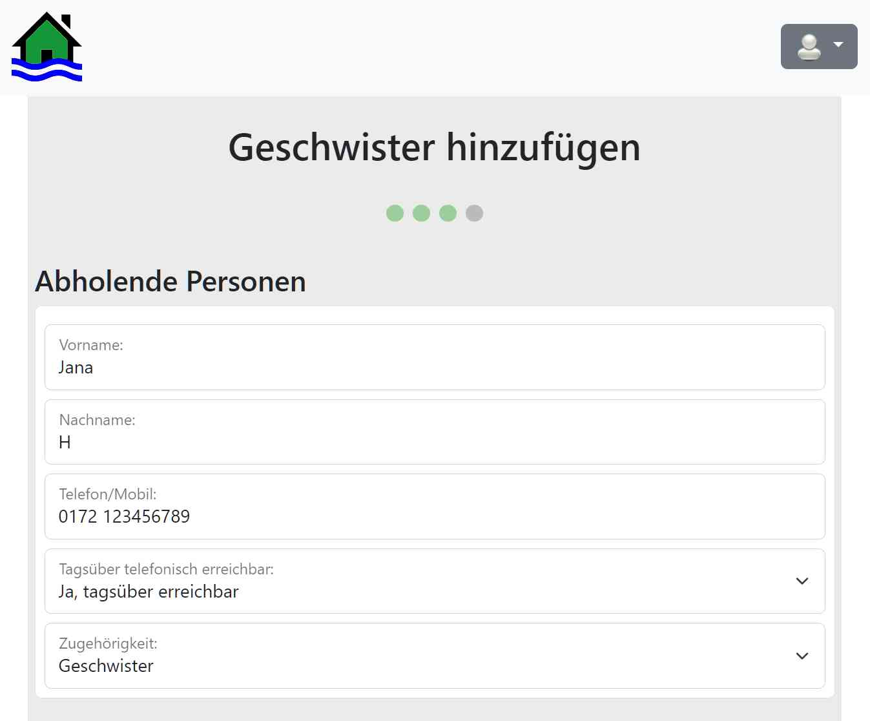Click the gray fourth progress dot
This screenshot has width=870, height=721.
[475, 213]
